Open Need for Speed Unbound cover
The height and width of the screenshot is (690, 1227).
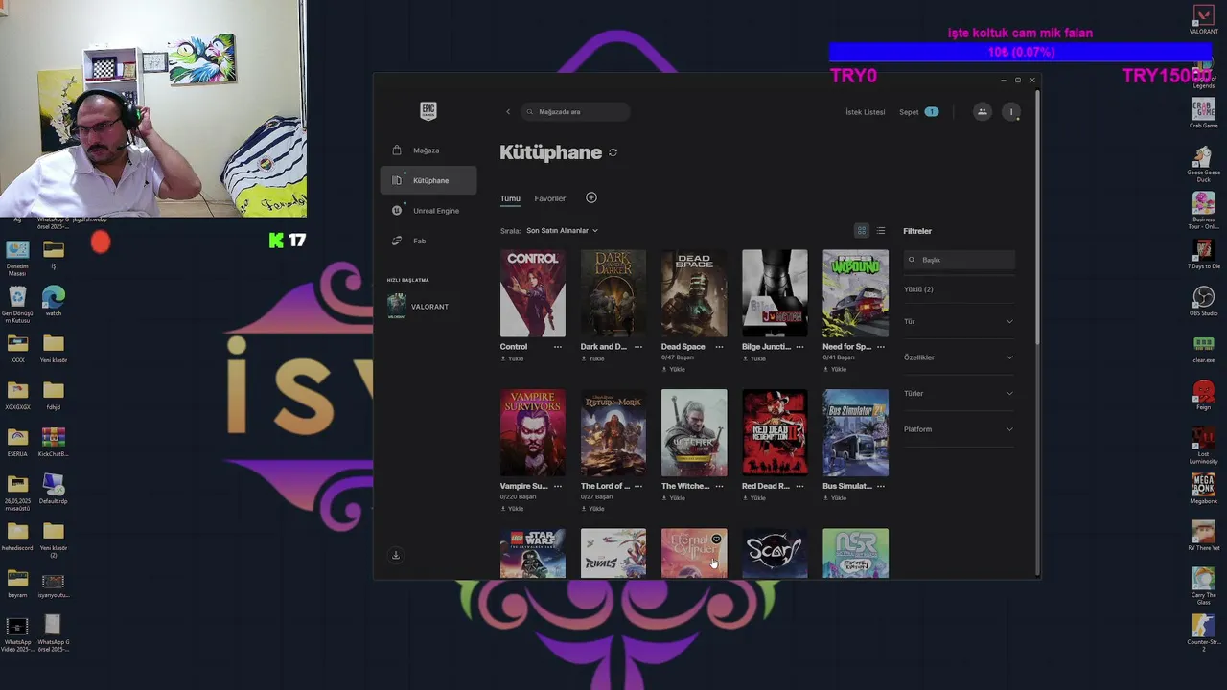click(855, 293)
